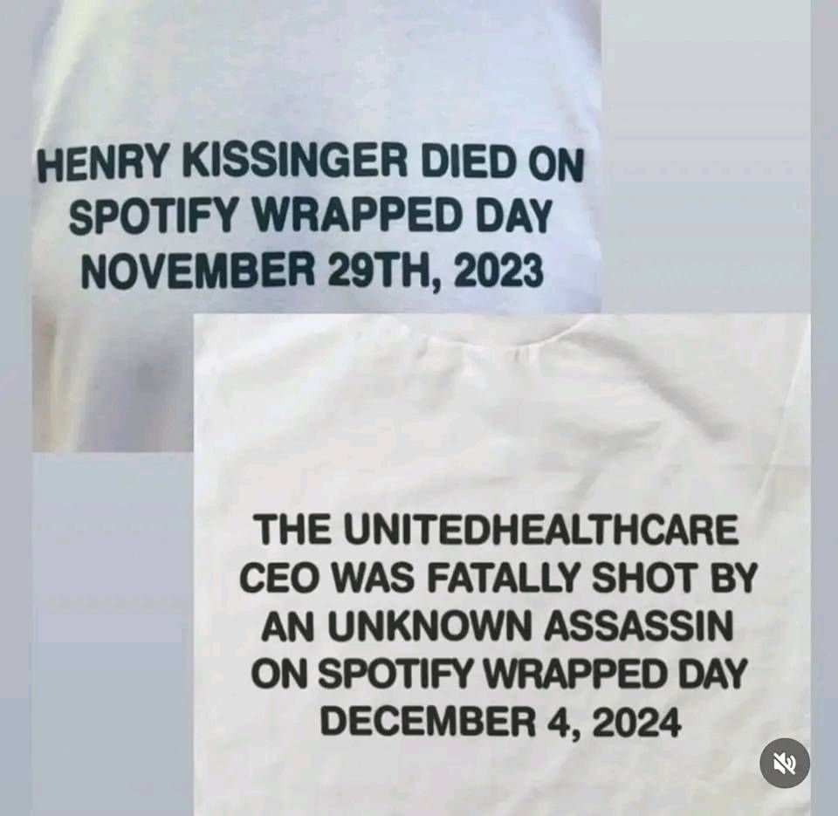Select the year "2024" on the bottom shirt

click(636, 722)
